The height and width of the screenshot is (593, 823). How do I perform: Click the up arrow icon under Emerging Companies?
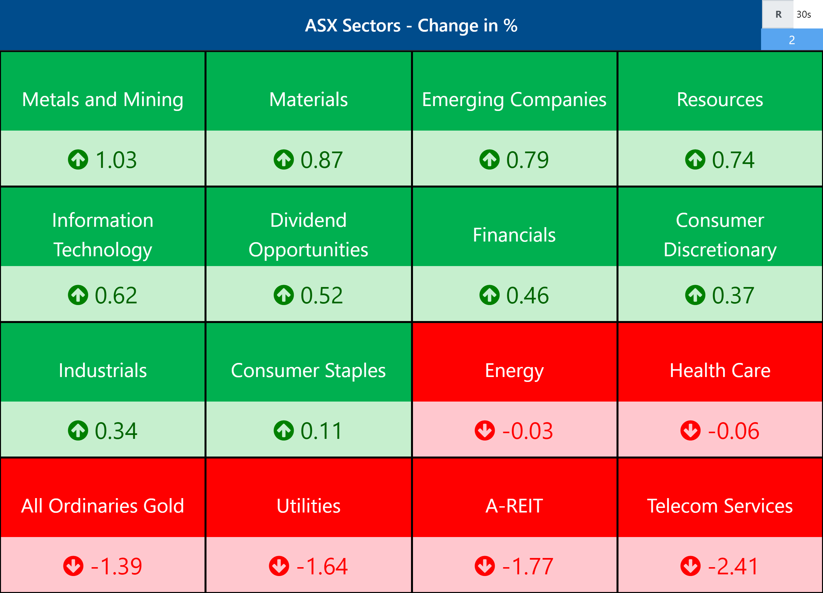[x=489, y=159]
